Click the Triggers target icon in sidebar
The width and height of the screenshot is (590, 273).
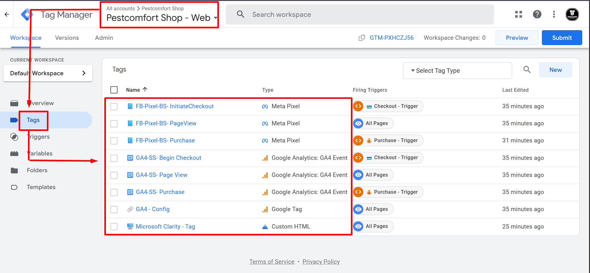14,137
